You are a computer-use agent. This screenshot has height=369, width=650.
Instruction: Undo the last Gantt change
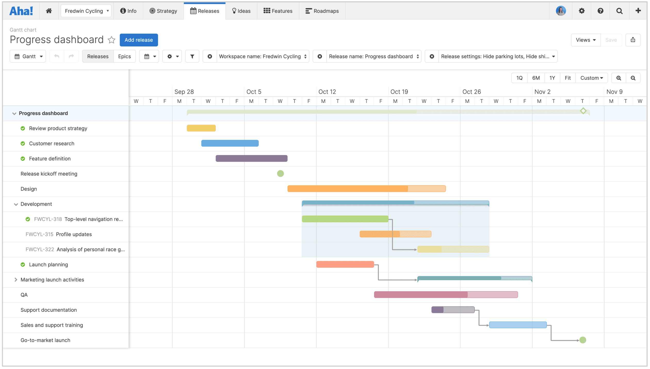tap(57, 56)
